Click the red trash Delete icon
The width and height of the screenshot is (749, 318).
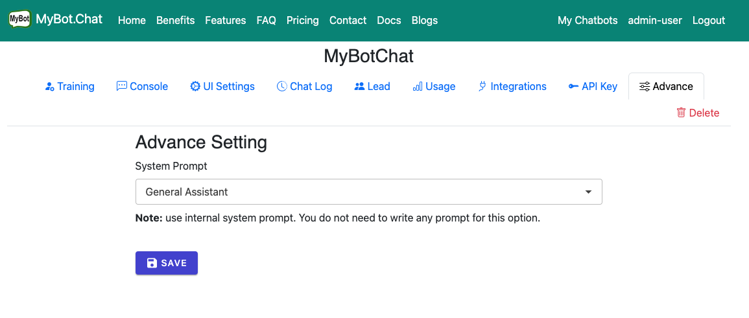681,113
